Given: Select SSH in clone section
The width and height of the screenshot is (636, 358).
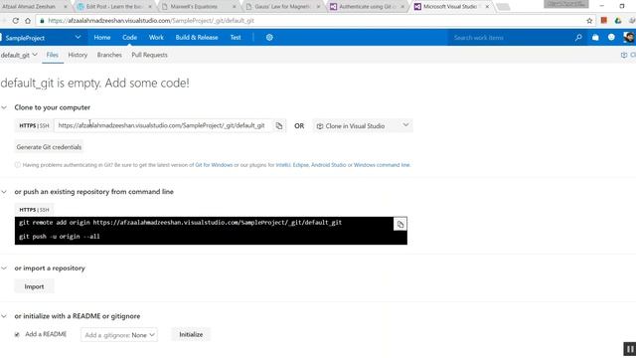Looking at the screenshot, I should (x=44, y=126).
